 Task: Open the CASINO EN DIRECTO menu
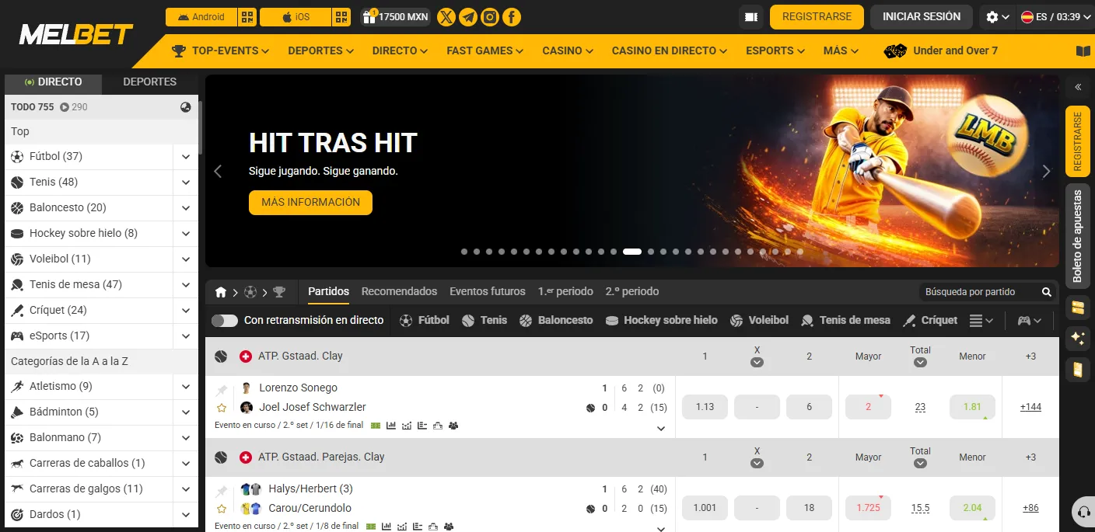[670, 51]
